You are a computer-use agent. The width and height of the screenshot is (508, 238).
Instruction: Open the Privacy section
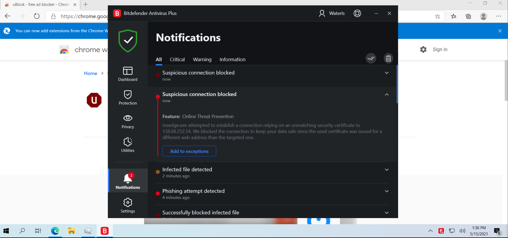click(128, 121)
